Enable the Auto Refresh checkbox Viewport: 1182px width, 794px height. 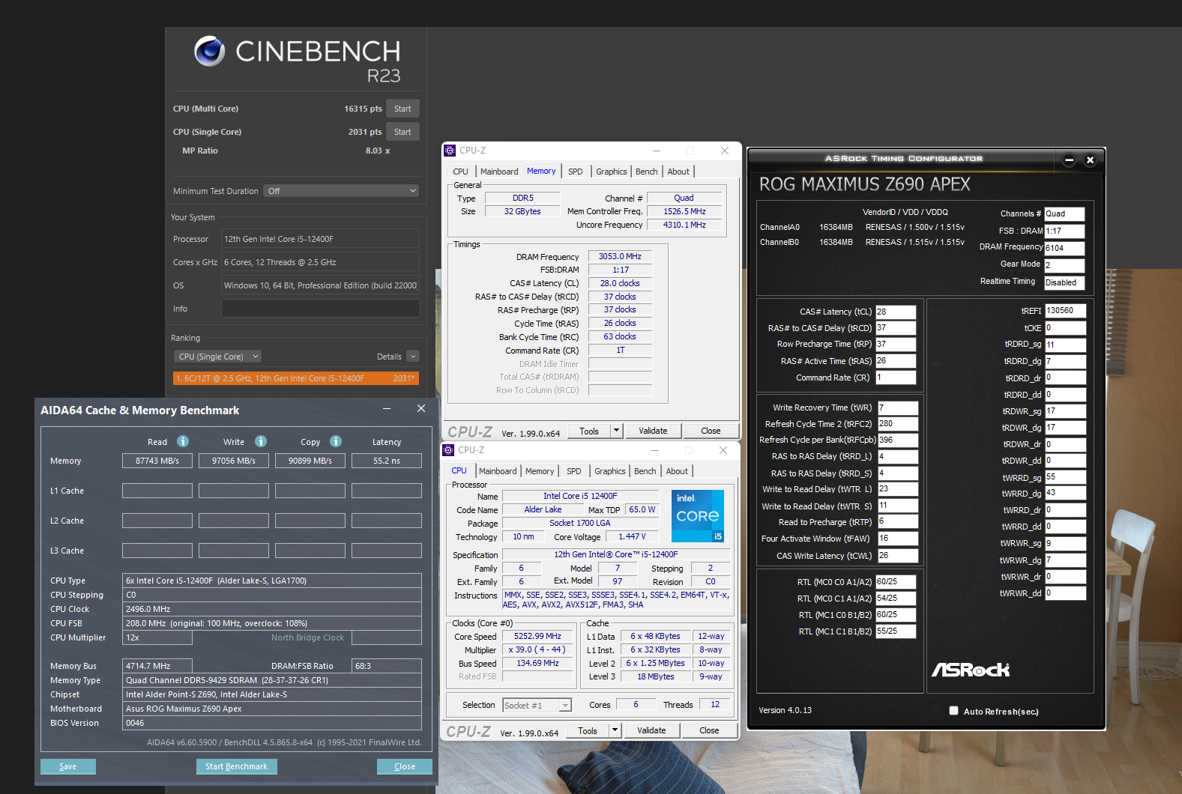point(953,711)
